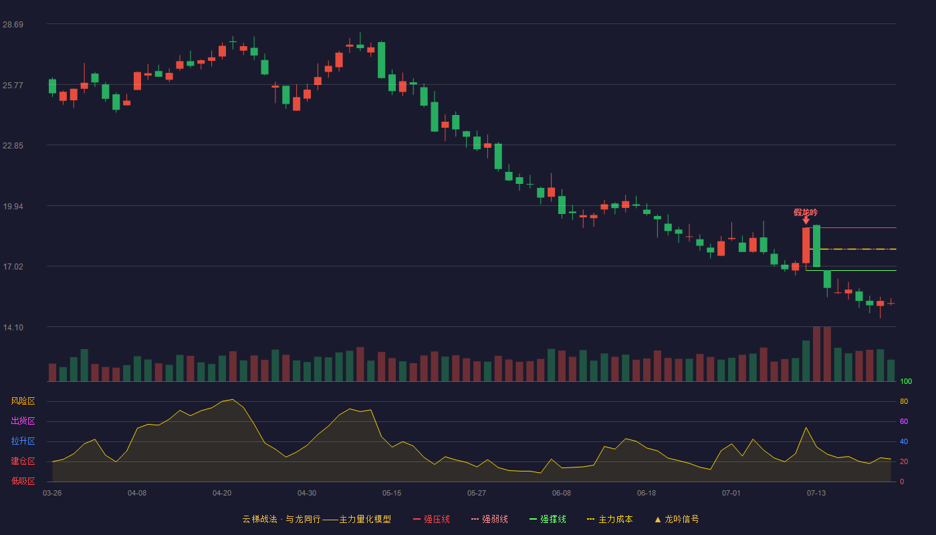Click the tall green candle after 假龙吟

[816, 246]
